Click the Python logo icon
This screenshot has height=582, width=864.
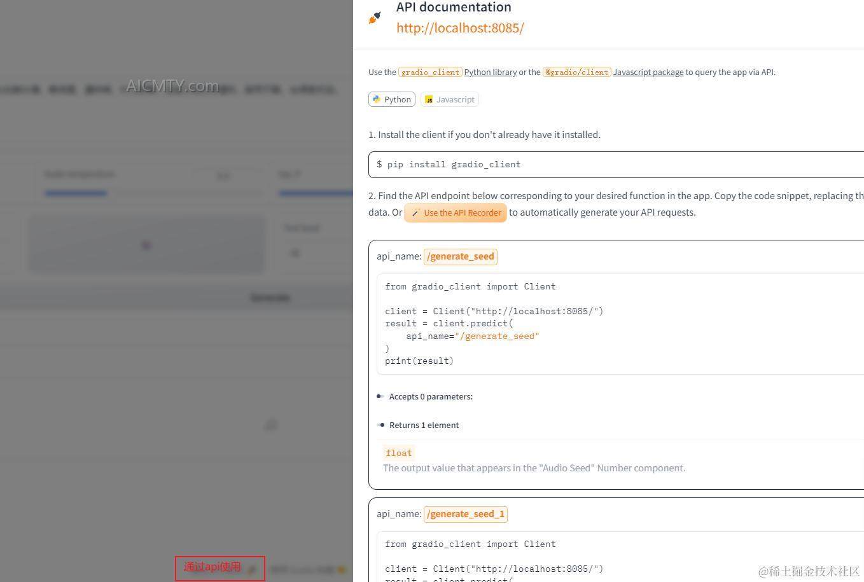[x=377, y=99]
